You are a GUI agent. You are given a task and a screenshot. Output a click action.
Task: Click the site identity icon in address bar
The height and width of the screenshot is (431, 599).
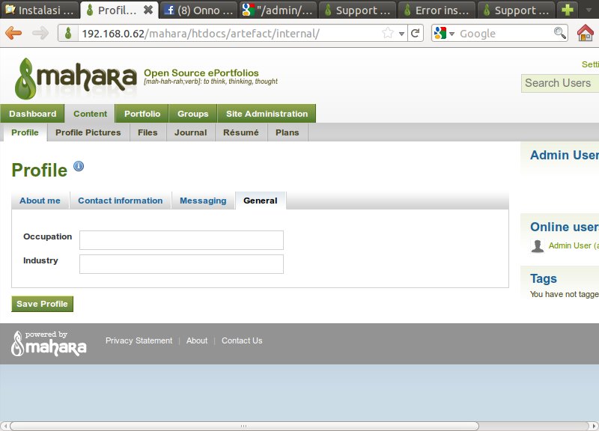click(68, 33)
